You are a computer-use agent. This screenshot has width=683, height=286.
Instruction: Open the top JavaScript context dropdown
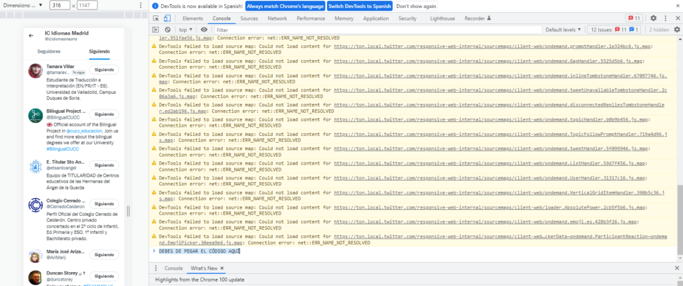point(186,30)
